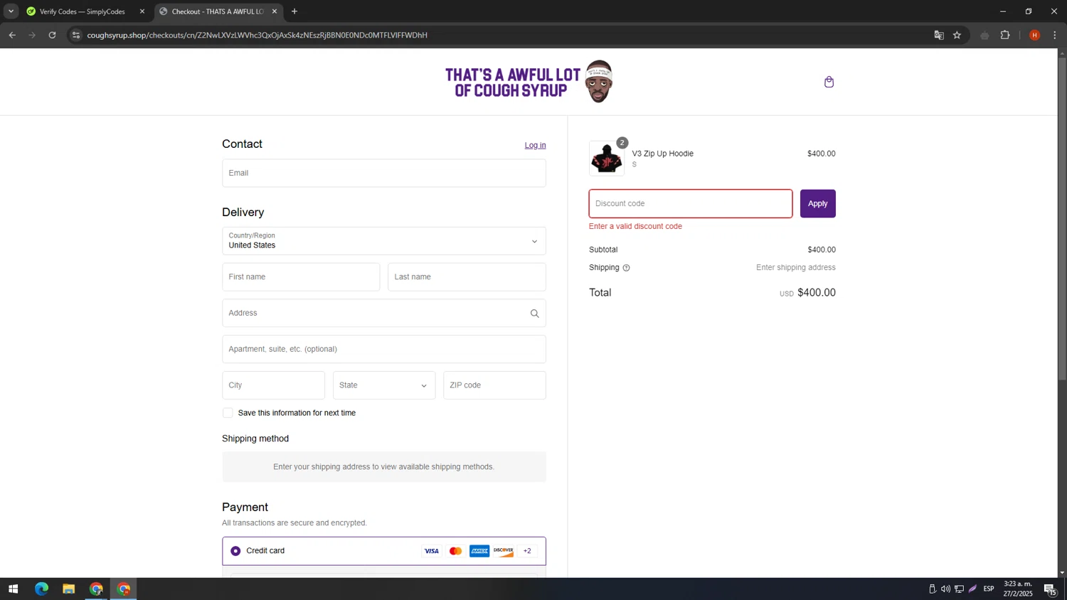The image size is (1067, 600).
Task: Click the translate page icon
Action: (x=939, y=35)
